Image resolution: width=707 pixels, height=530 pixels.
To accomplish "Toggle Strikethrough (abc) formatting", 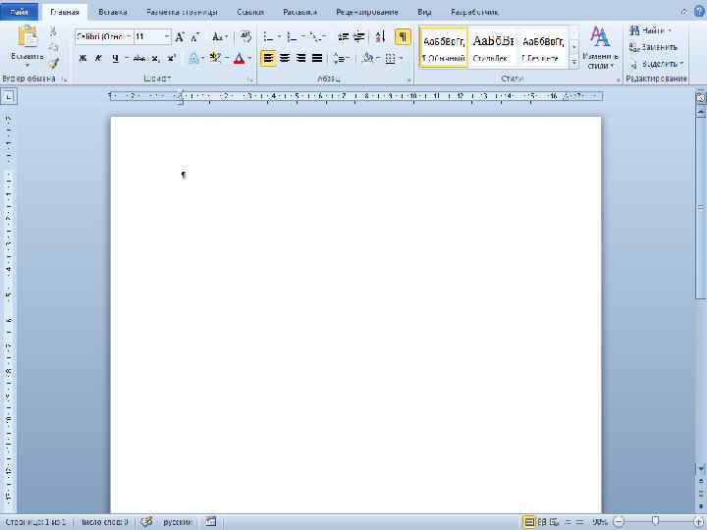I will [x=139, y=58].
